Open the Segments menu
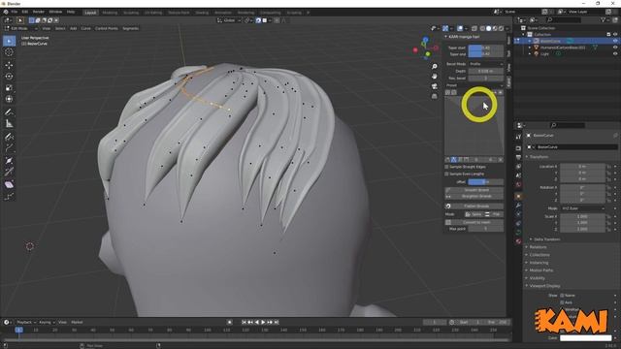Screen dimensions: 621x349 point(130,28)
